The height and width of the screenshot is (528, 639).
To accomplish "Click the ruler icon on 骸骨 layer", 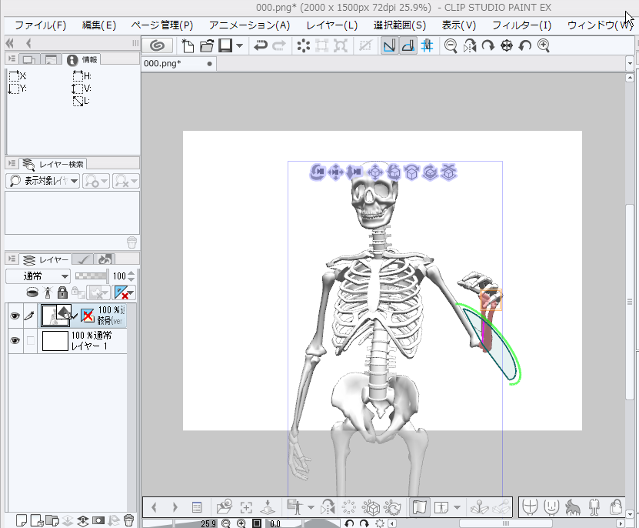I will (x=88, y=316).
